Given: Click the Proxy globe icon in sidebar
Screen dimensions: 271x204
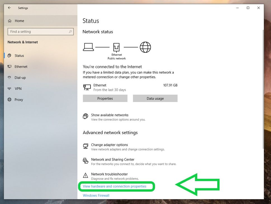Looking at the screenshot, I should click(9, 99).
